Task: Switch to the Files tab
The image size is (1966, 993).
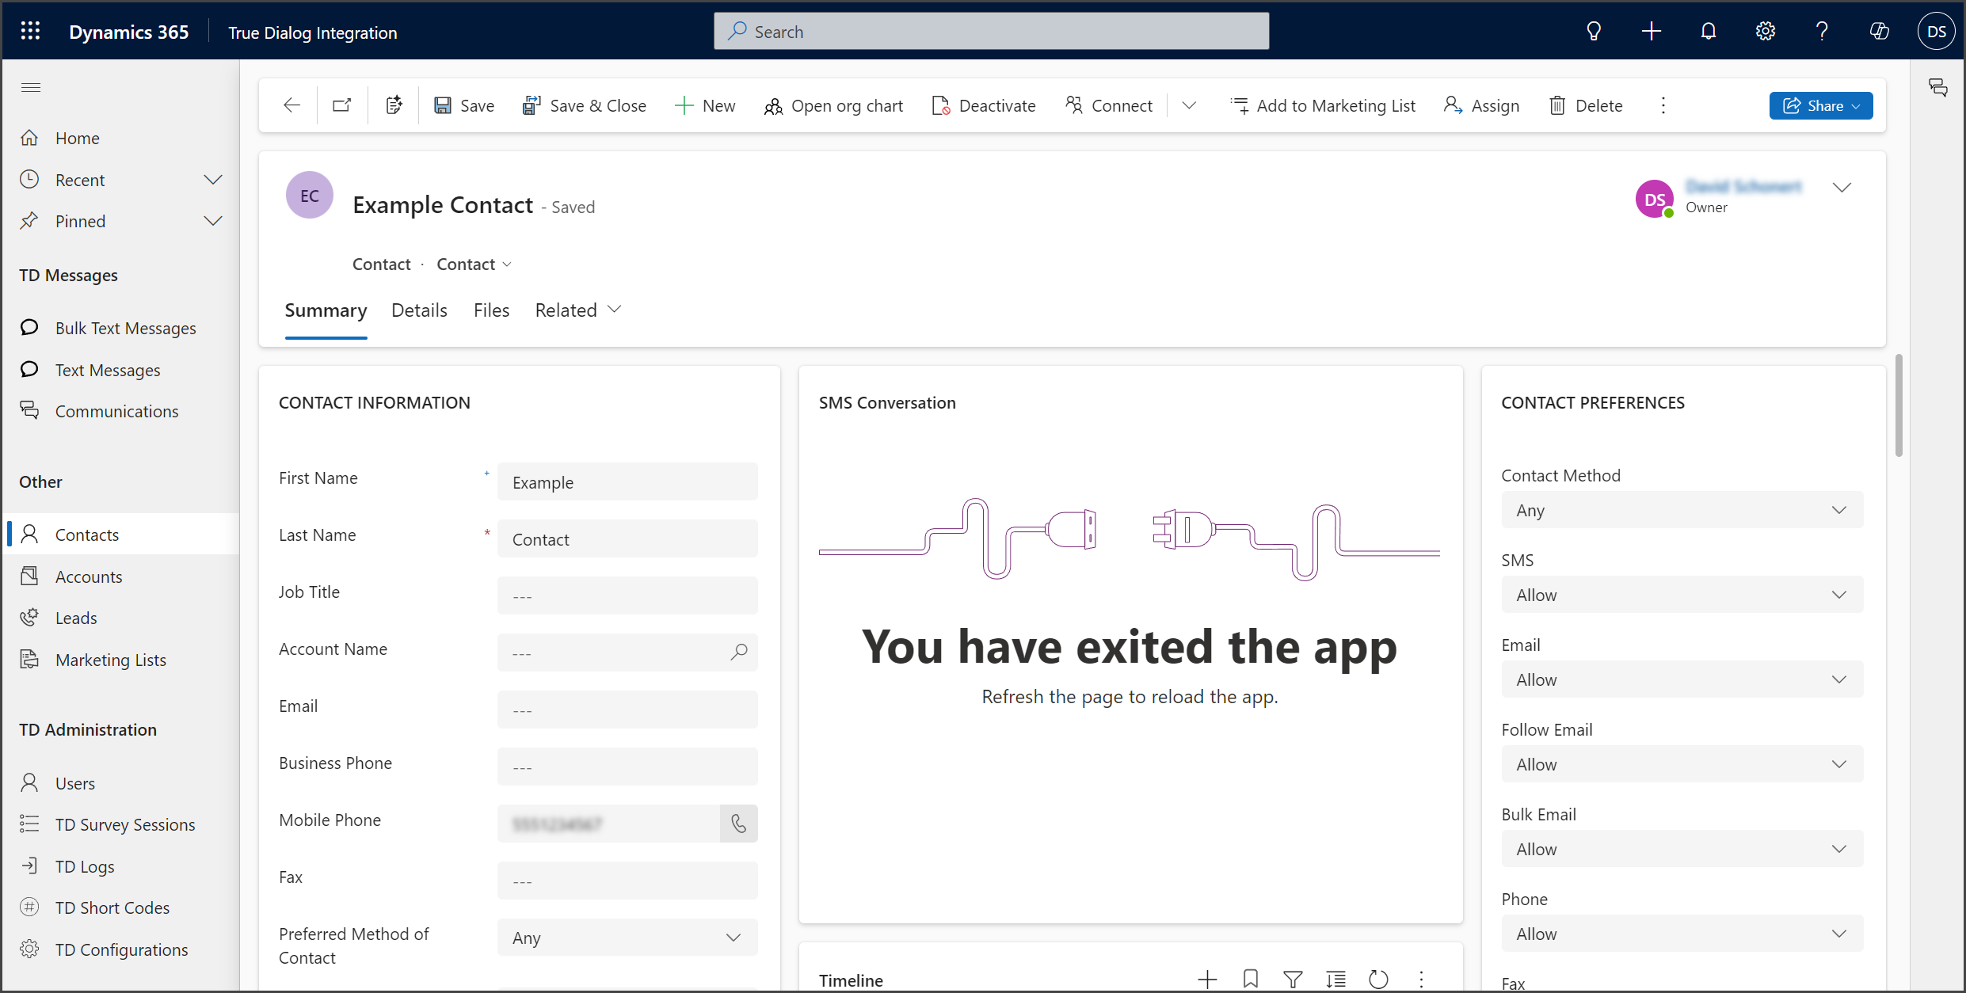Action: coord(491,310)
